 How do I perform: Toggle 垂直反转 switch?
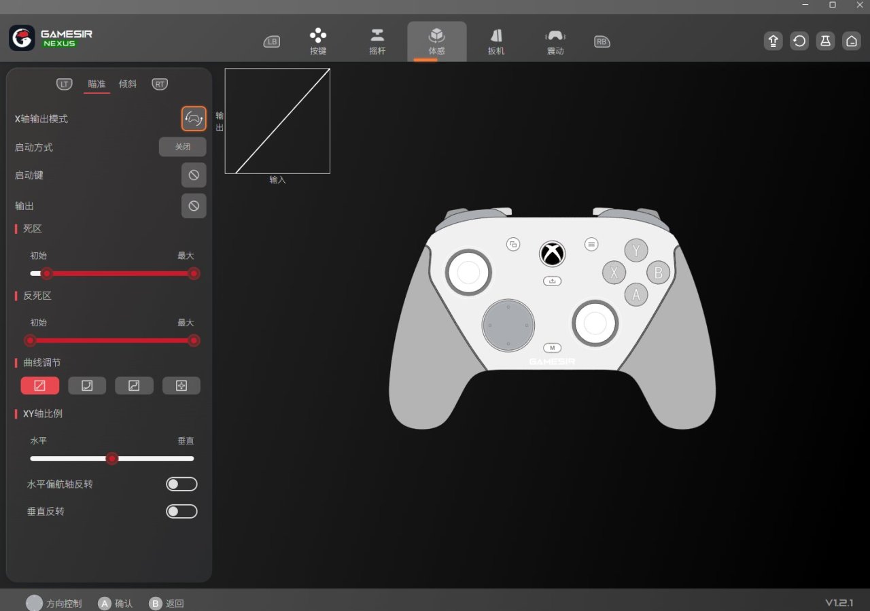click(181, 511)
